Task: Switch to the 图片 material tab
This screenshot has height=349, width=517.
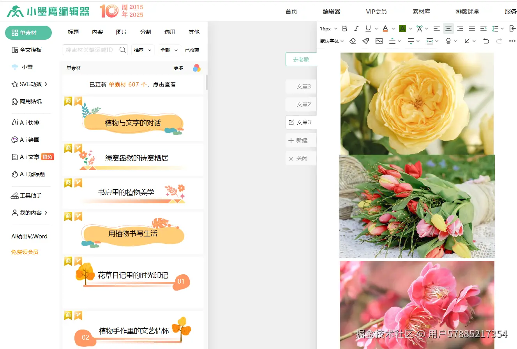Action: coord(122,32)
